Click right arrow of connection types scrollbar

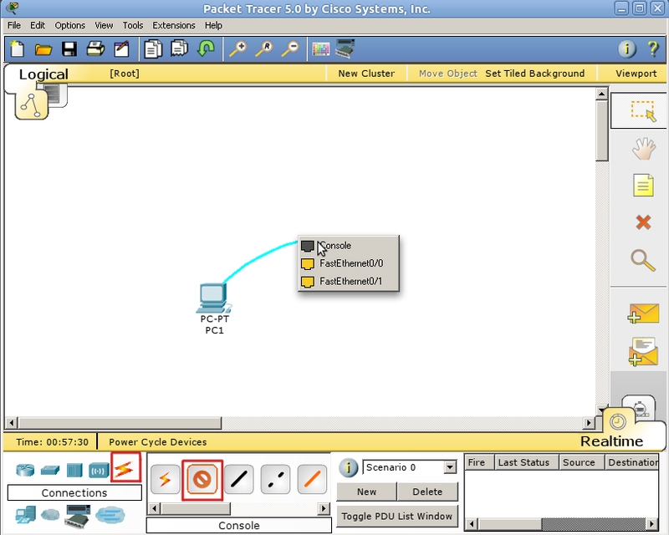(x=324, y=507)
